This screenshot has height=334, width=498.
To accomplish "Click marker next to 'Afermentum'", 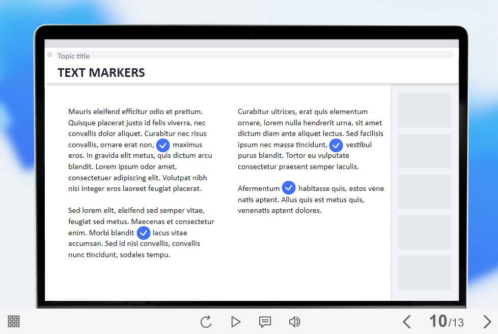I will pyautogui.click(x=289, y=188).
